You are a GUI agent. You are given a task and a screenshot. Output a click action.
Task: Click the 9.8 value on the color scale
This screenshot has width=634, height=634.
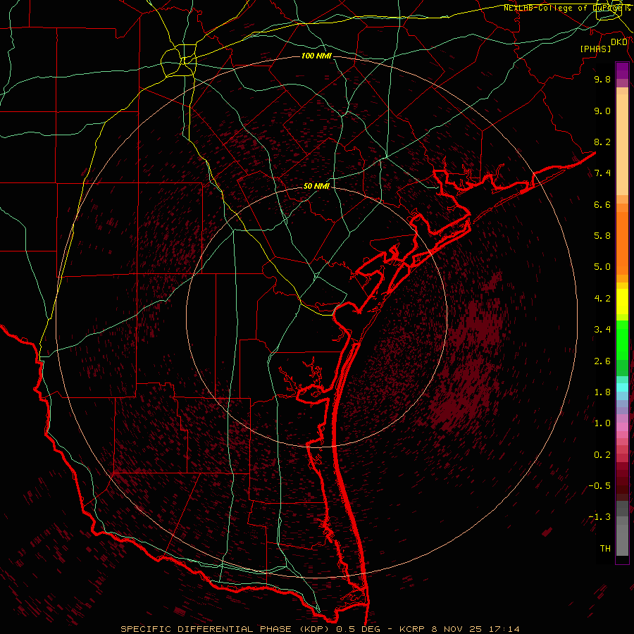(x=602, y=79)
